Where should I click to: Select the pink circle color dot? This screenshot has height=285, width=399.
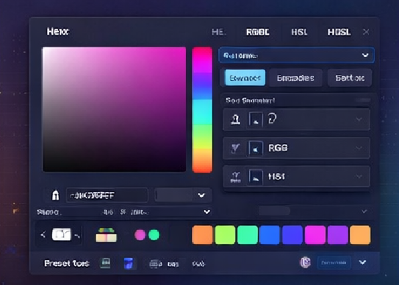coord(140,235)
